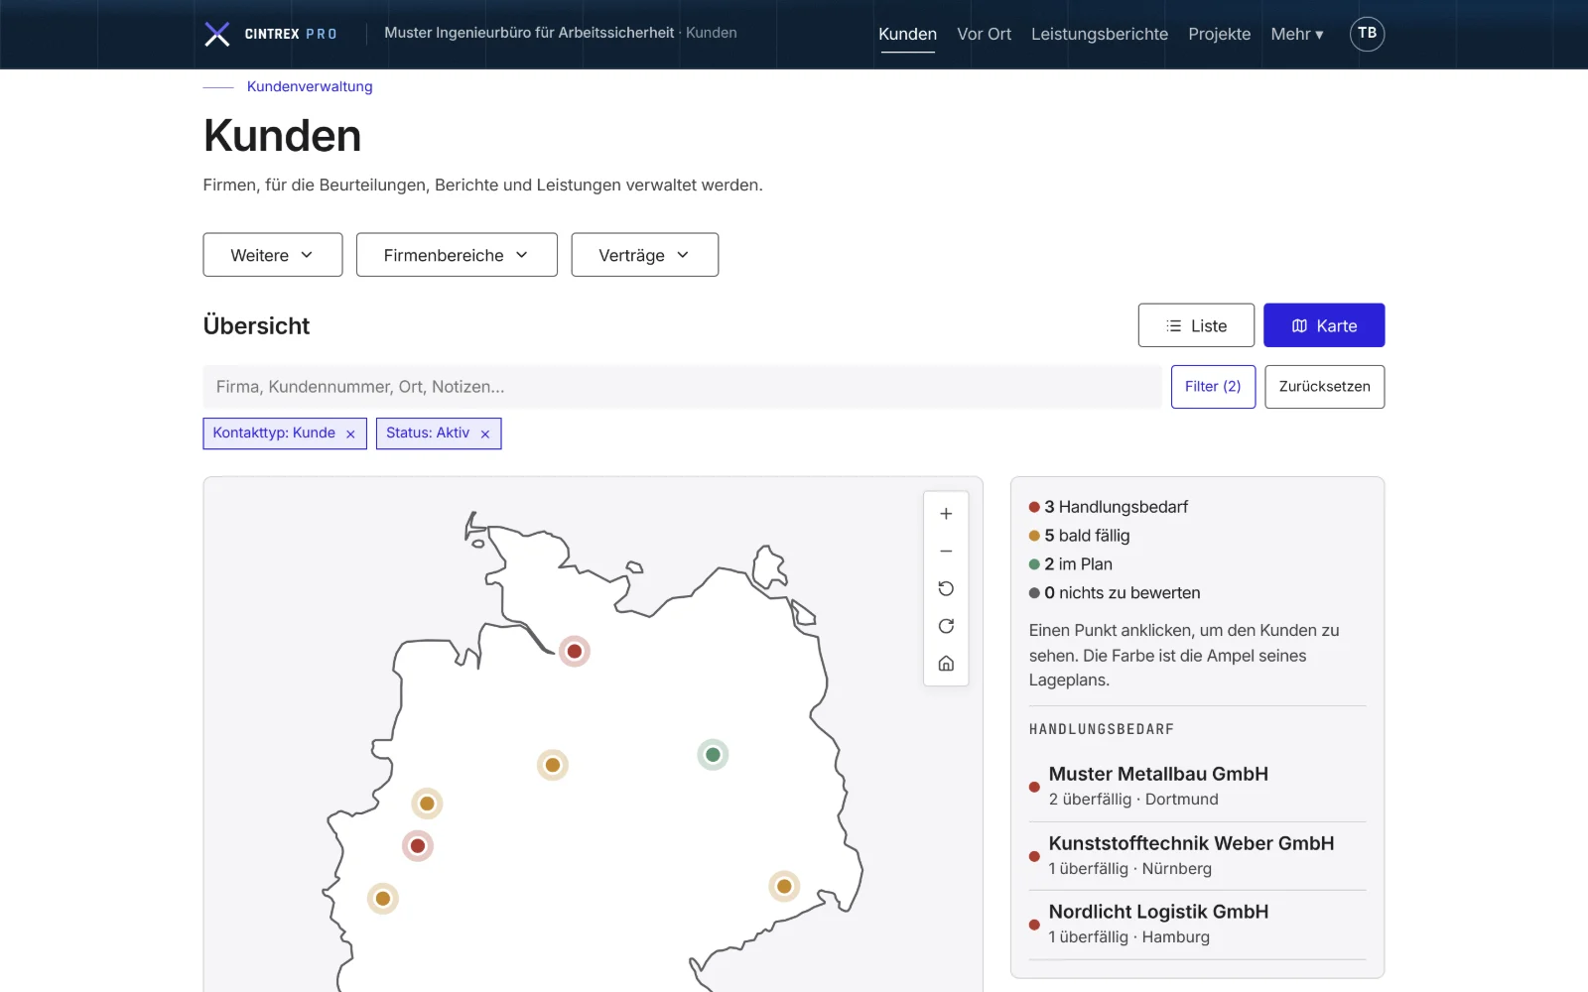Click the Kontakttyp: Kunde chip label
Screen dimensions: 1588x992
click(x=274, y=434)
